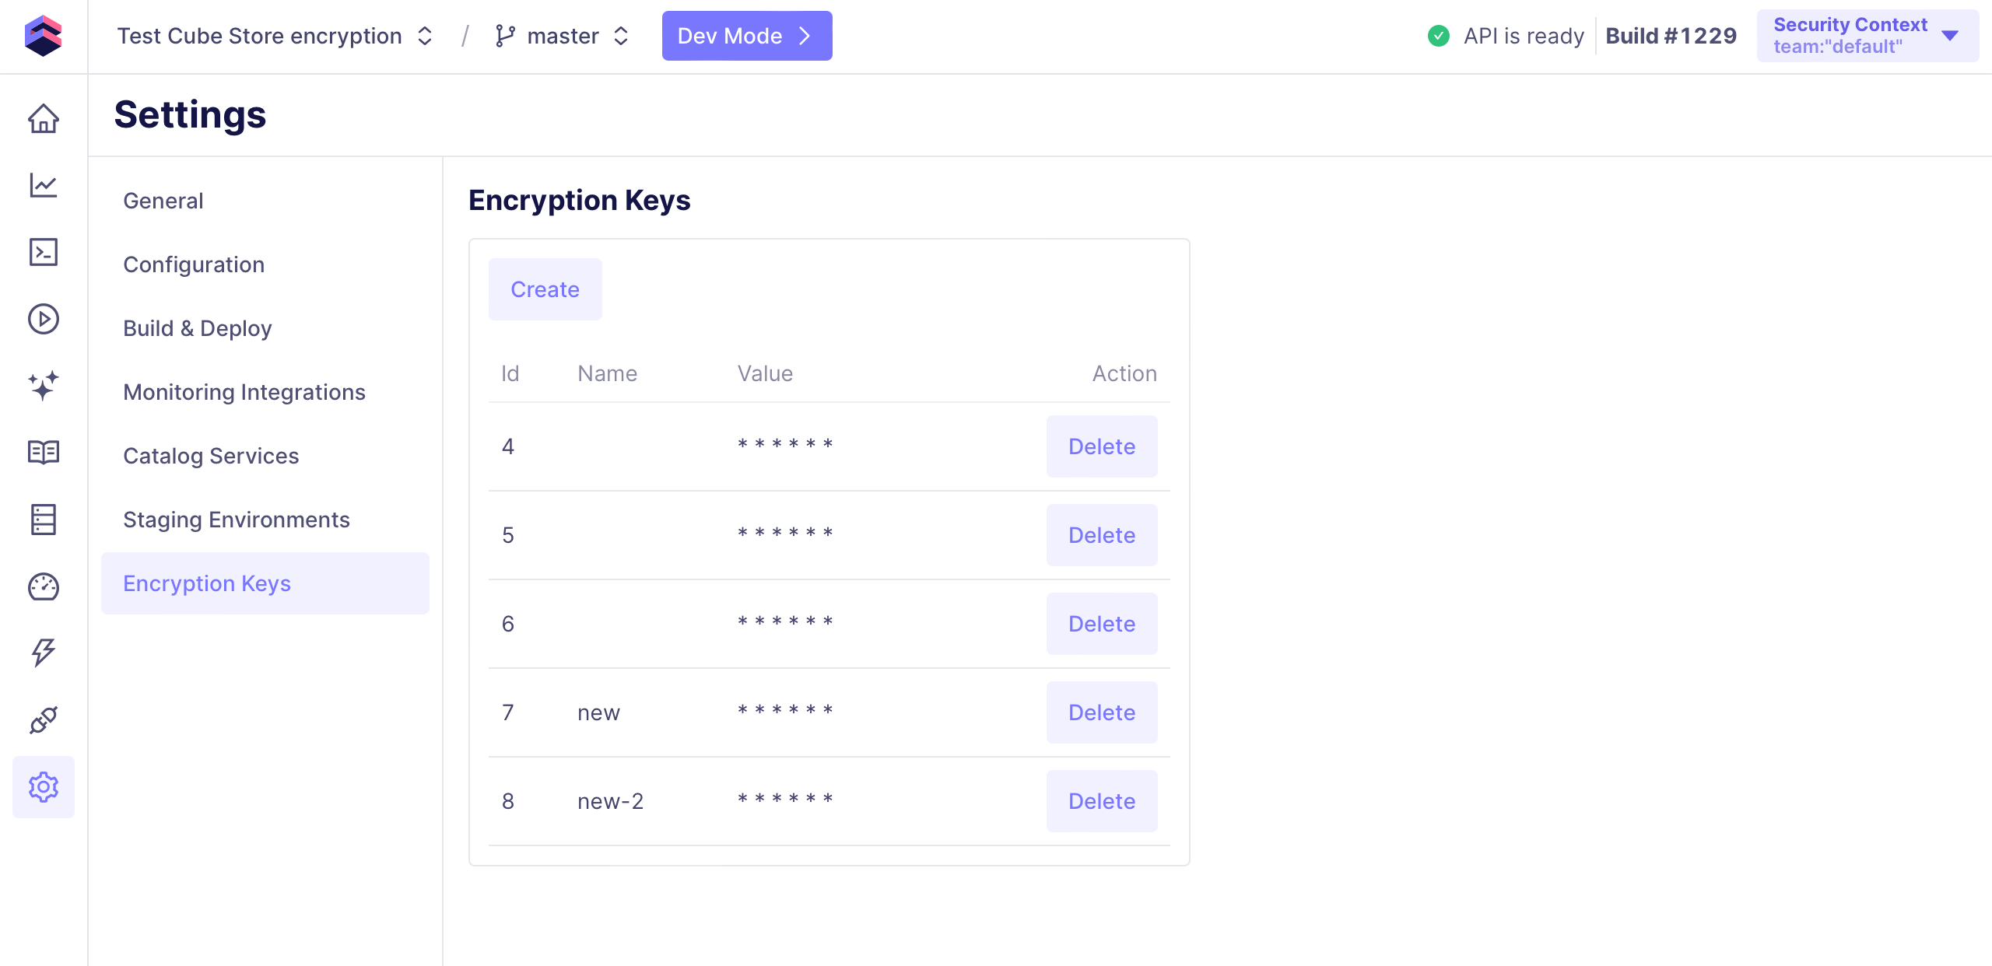Viewport: 1992px width, 966px height.
Task: Expand the Test Cube Store encryption selector
Action: point(274,36)
